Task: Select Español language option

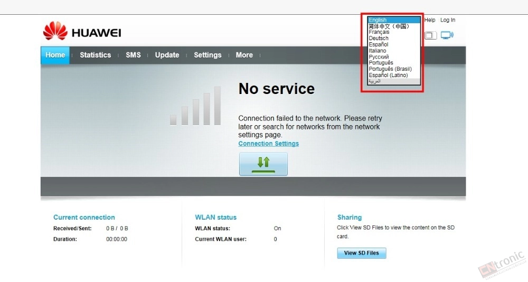Action: (x=394, y=44)
